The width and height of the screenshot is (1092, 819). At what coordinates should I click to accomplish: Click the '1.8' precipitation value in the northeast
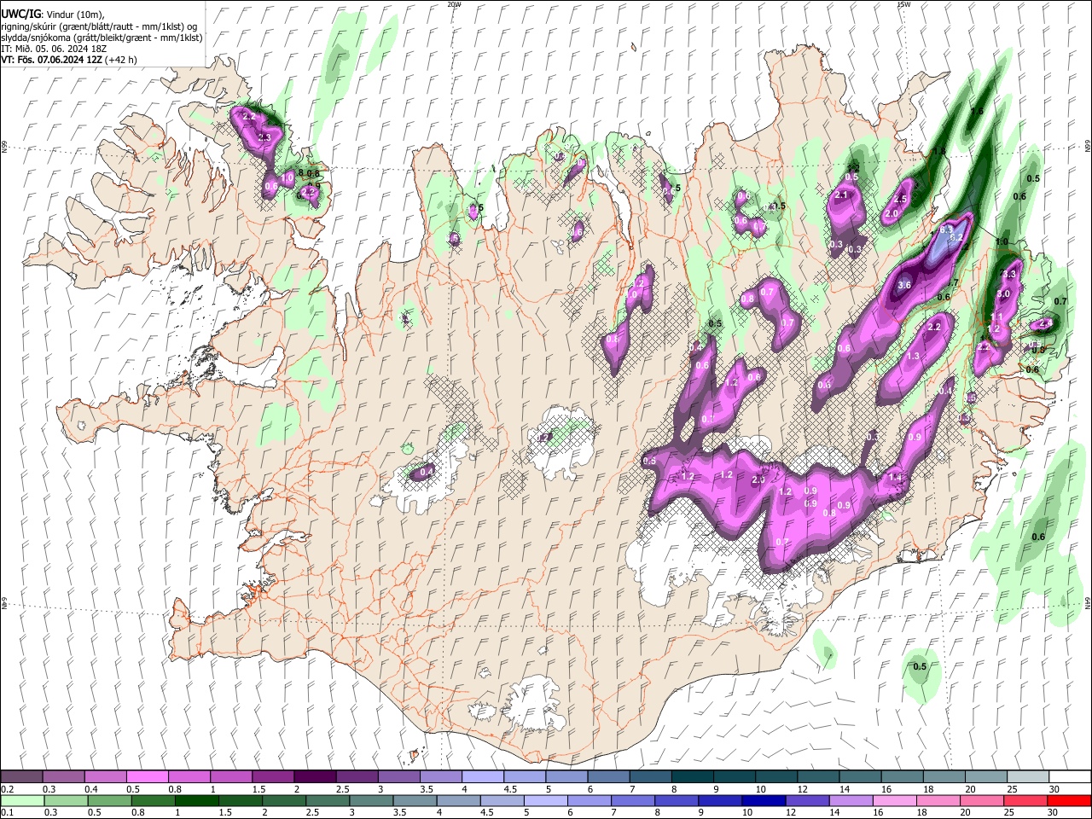pos(939,152)
